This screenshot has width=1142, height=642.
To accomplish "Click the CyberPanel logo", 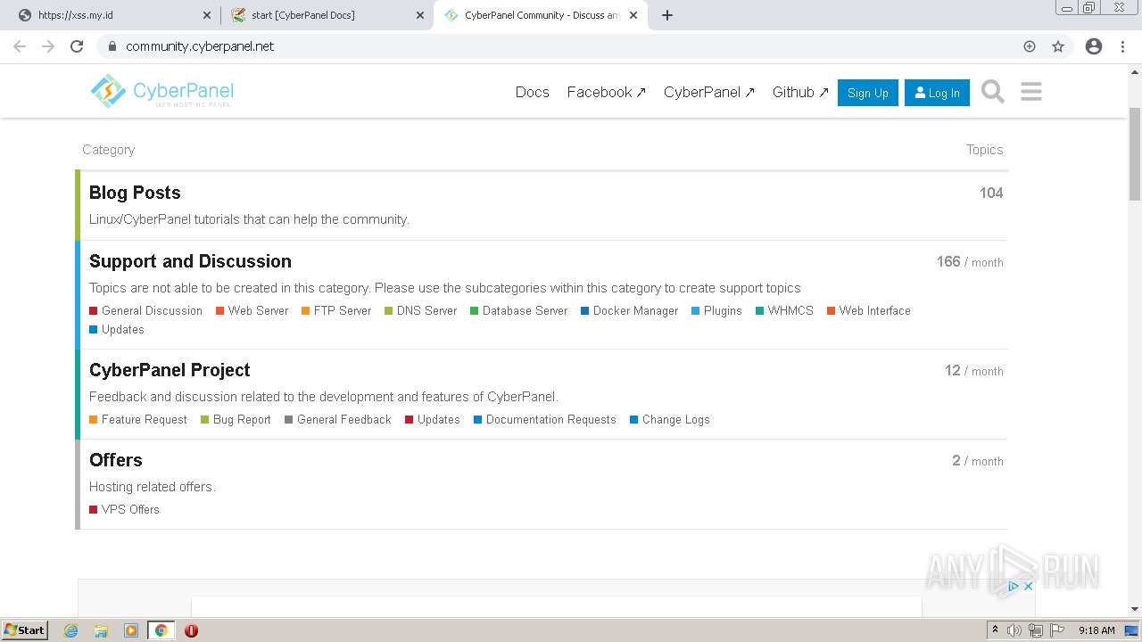I will tap(161, 91).
